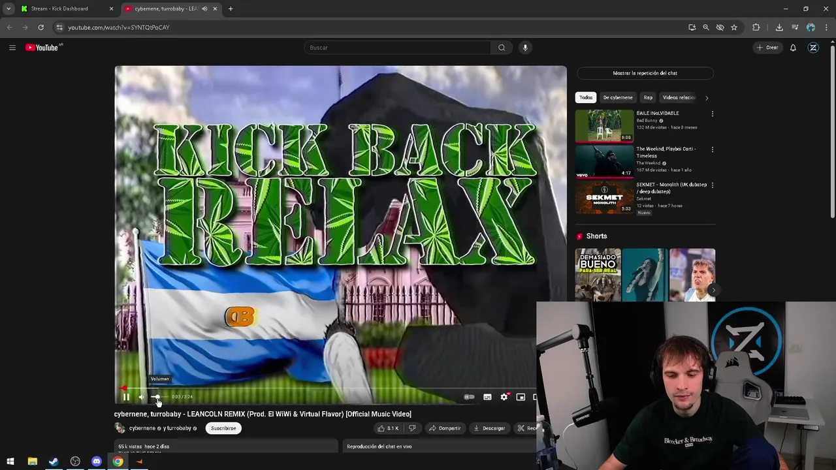Open the SEKMET Monolith video thumbnail
Viewport: 836px width, 470px height.
[x=604, y=197]
